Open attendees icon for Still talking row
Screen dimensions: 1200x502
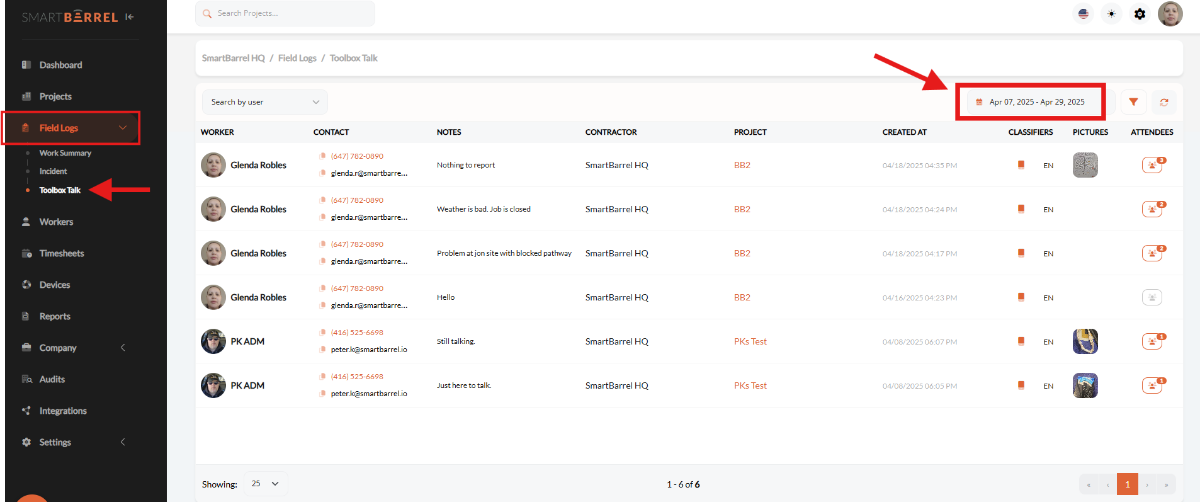pos(1152,341)
